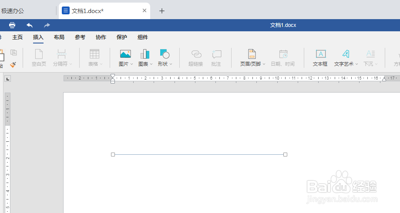Expand the 表格 dropdown arrow

point(101,64)
